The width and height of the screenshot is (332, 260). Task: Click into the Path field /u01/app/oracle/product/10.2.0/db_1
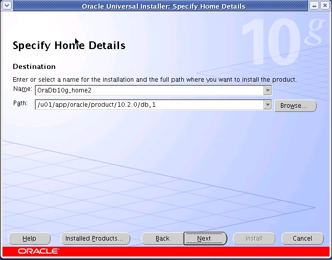pos(150,105)
